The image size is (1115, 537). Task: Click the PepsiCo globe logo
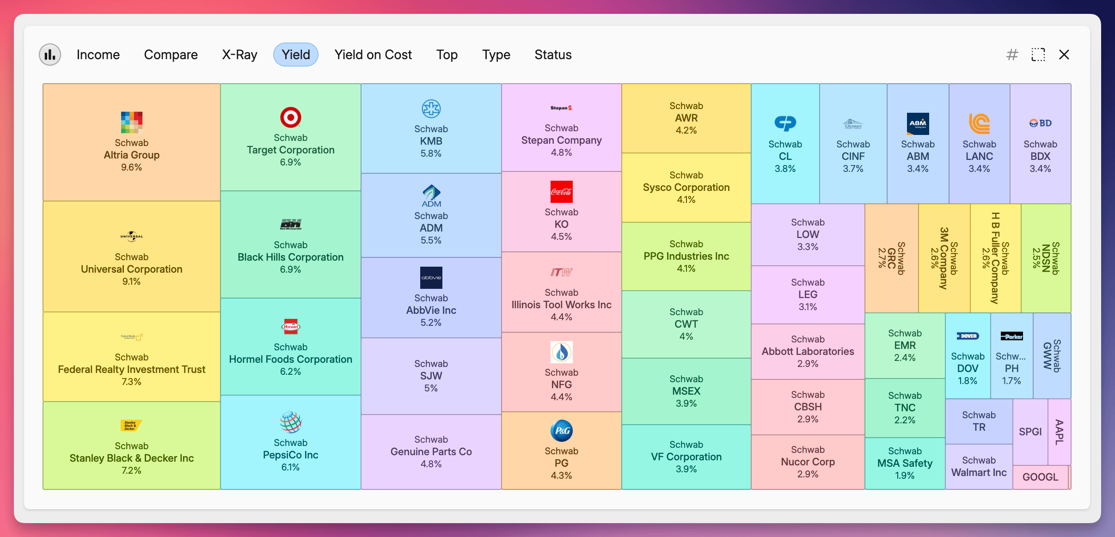coord(291,422)
